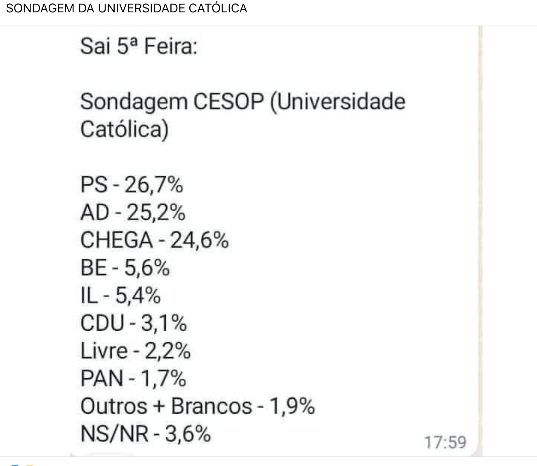Click the 17:59 message timestamp
Screen dimensions: 537x466
coord(445,442)
